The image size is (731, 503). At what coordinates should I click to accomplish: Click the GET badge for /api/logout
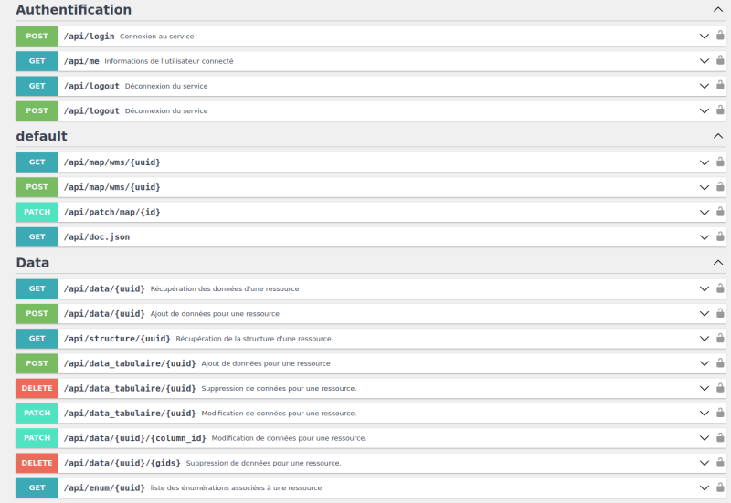pyautogui.click(x=37, y=86)
